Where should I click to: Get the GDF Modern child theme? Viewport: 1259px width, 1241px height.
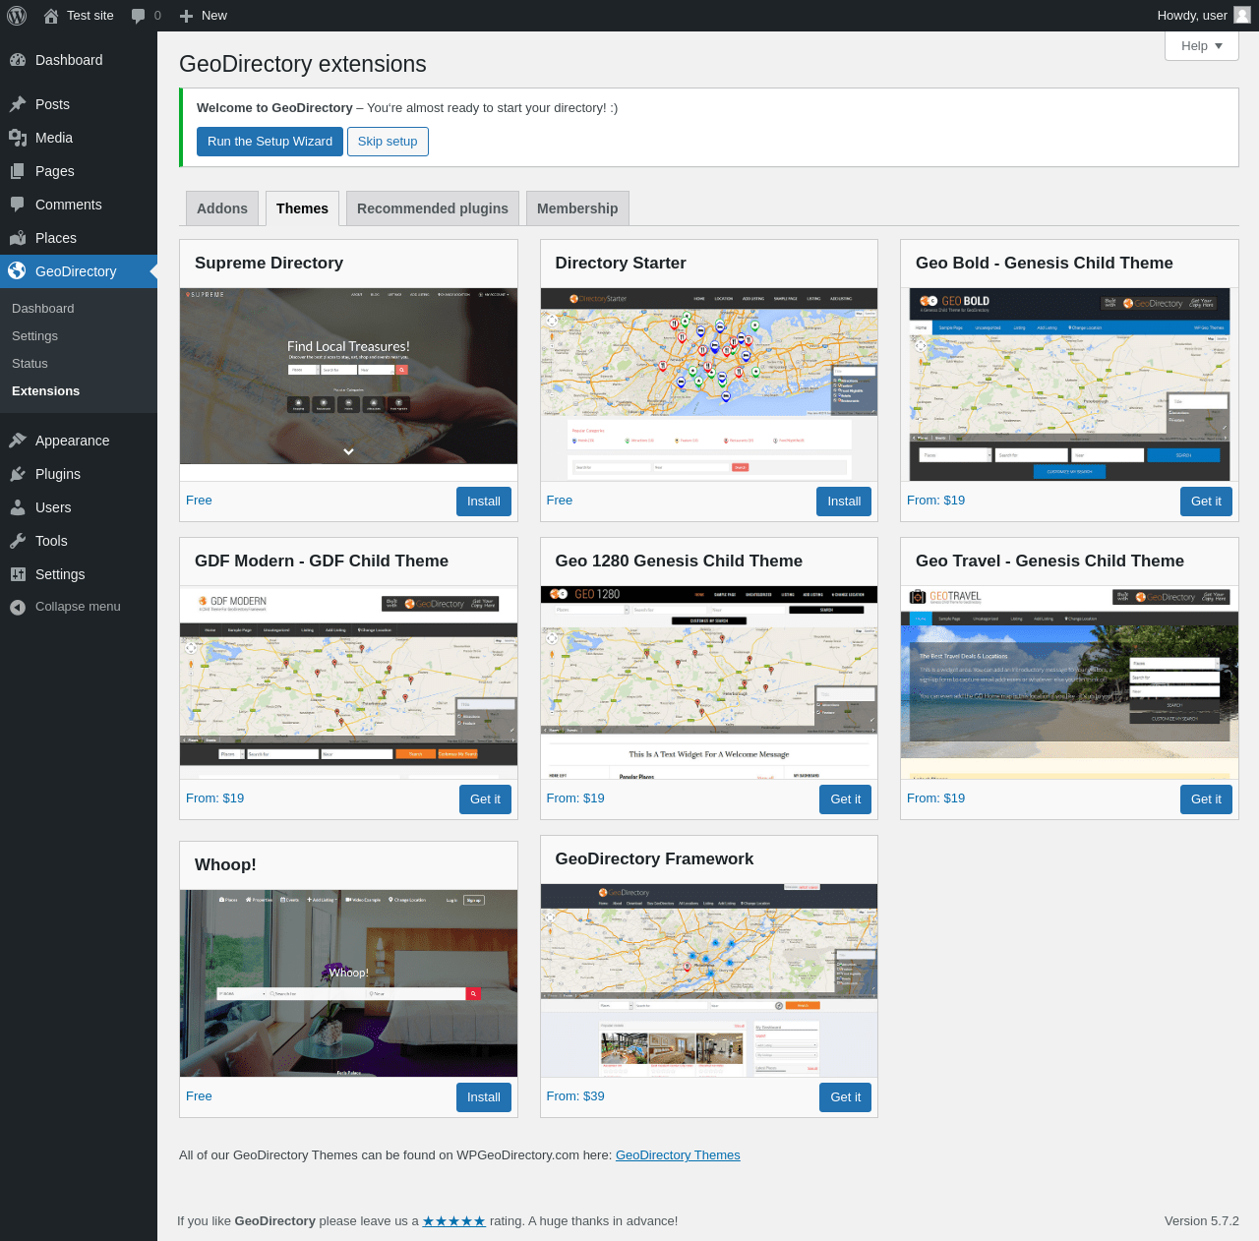(485, 799)
